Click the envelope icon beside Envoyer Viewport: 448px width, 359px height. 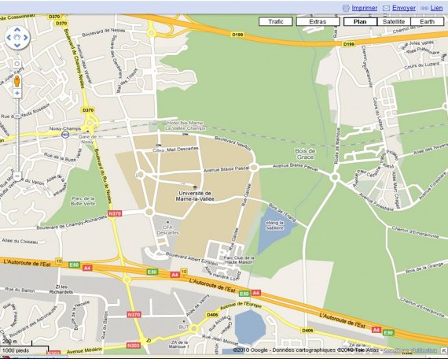coord(386,9)
